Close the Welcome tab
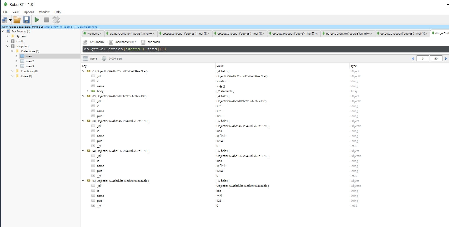The image size is (449, 227). pos(100,34)
